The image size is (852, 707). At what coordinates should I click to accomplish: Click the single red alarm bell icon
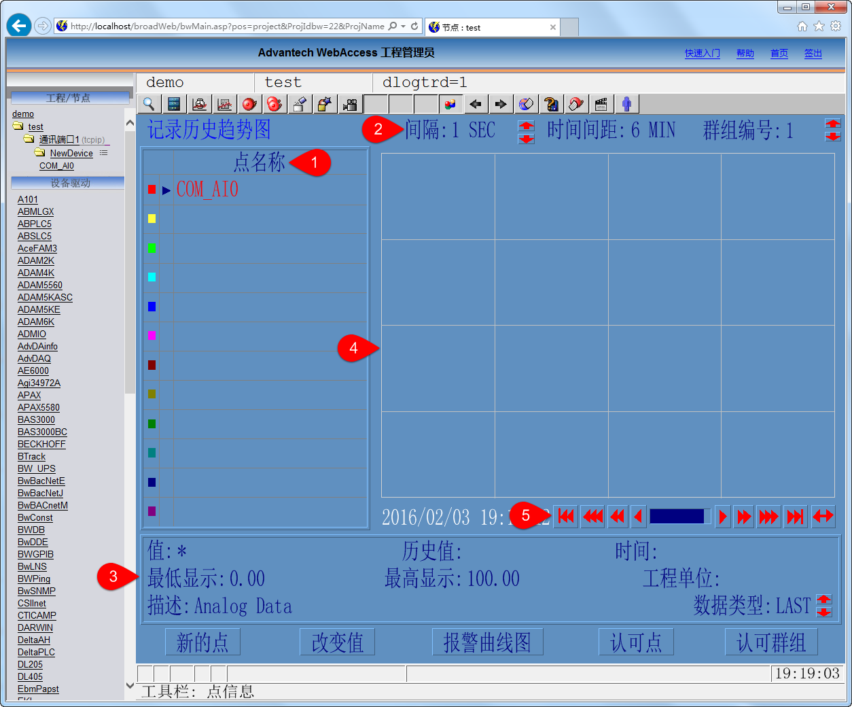point(249,104)
